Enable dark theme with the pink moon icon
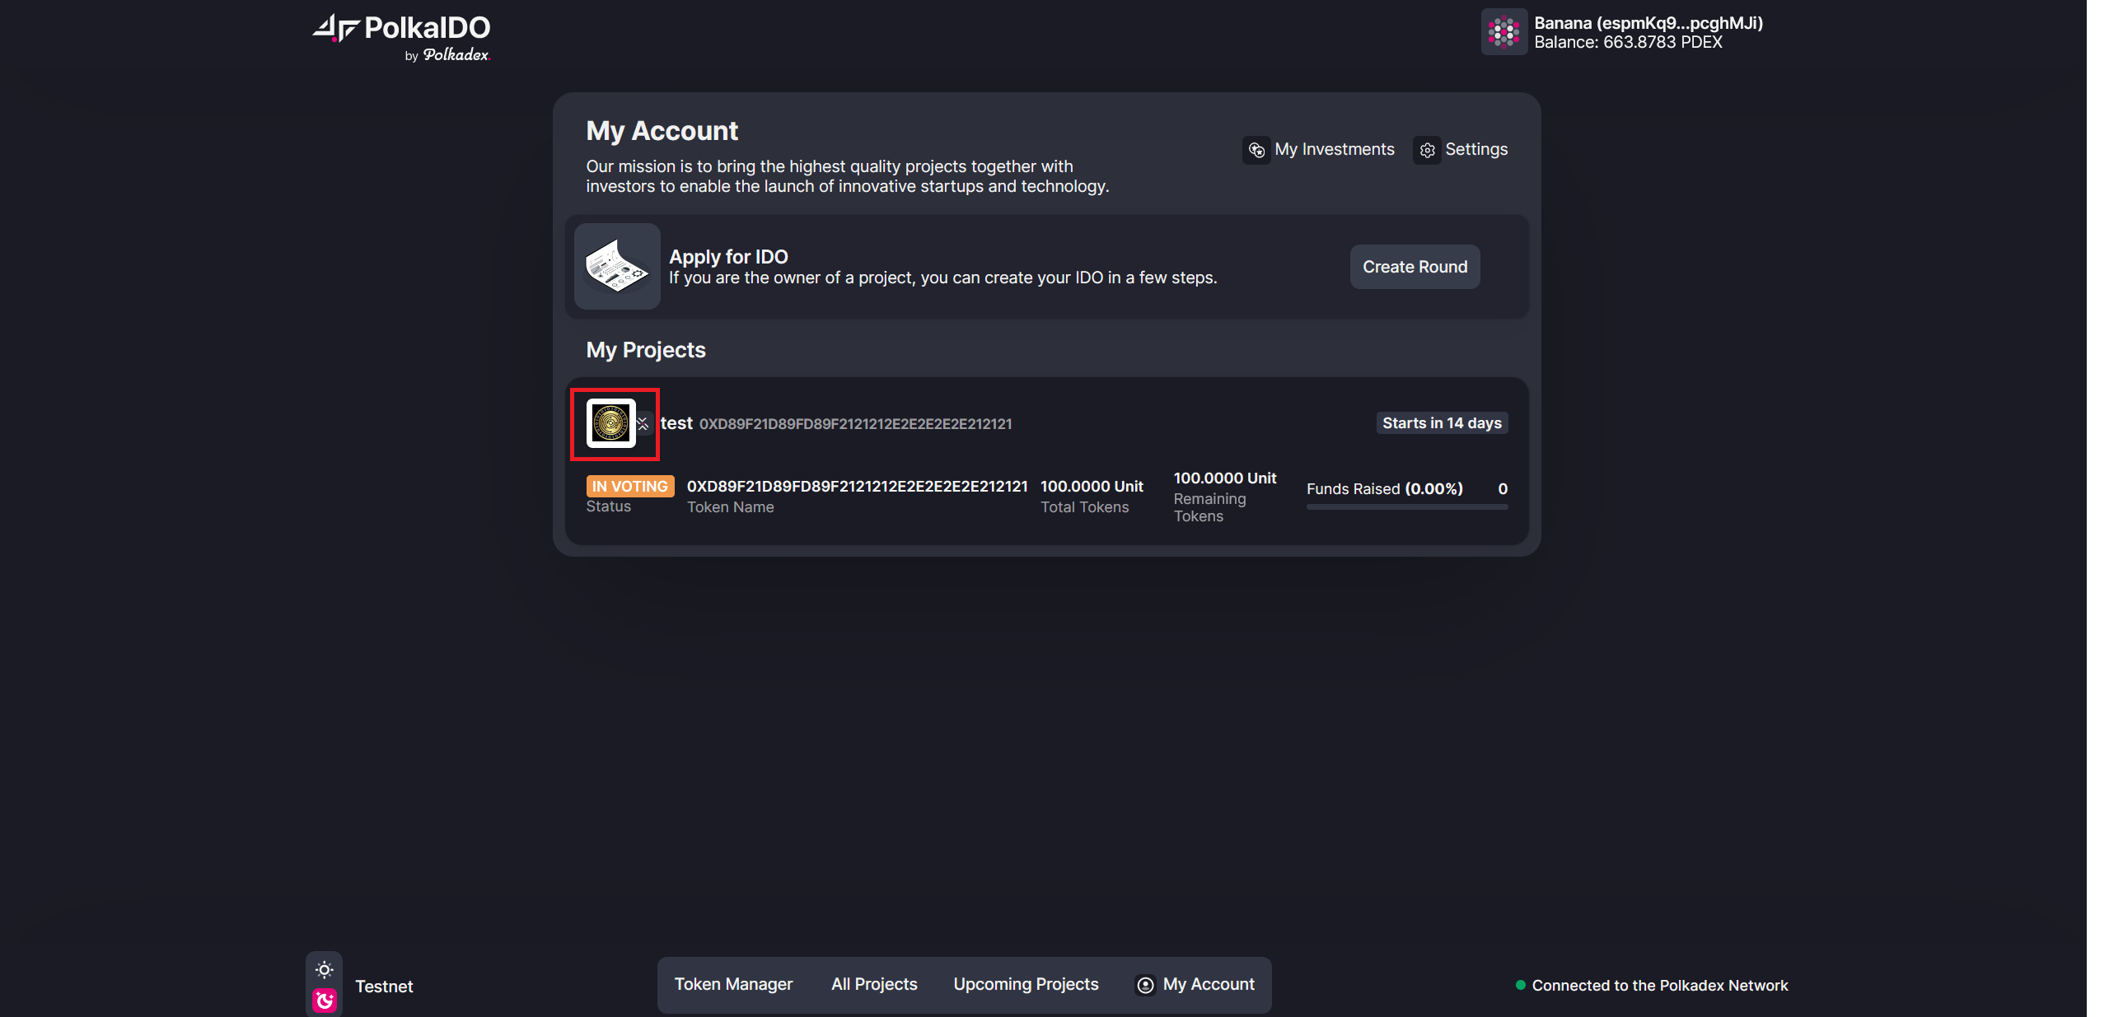 point(324,1000)
